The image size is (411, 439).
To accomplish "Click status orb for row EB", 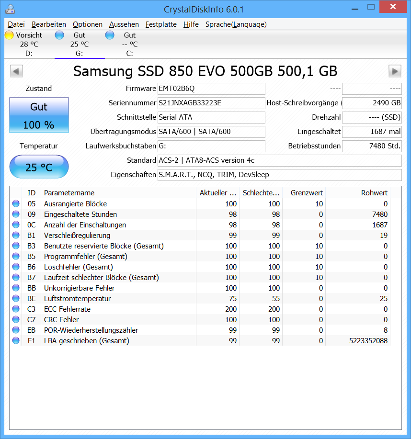I will pos(16,330).
